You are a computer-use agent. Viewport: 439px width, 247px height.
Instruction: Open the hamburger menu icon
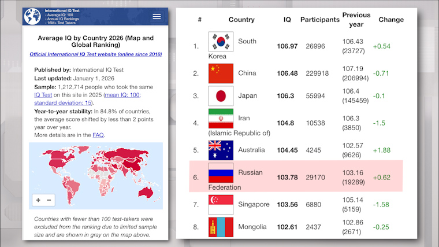pos(157,17)
